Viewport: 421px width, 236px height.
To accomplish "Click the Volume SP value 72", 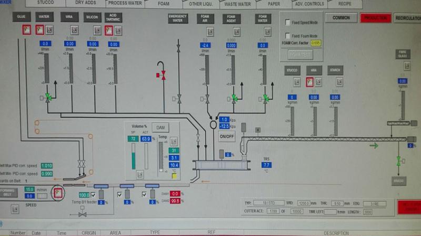I will click(x=133, y=139).
